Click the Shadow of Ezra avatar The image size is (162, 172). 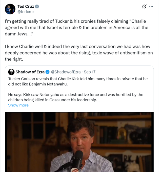[x=11, y=72]
